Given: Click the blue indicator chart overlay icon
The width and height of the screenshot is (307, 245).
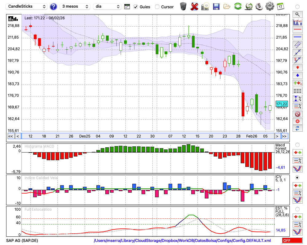Looking at the screenshot, I should pos(297,22).
